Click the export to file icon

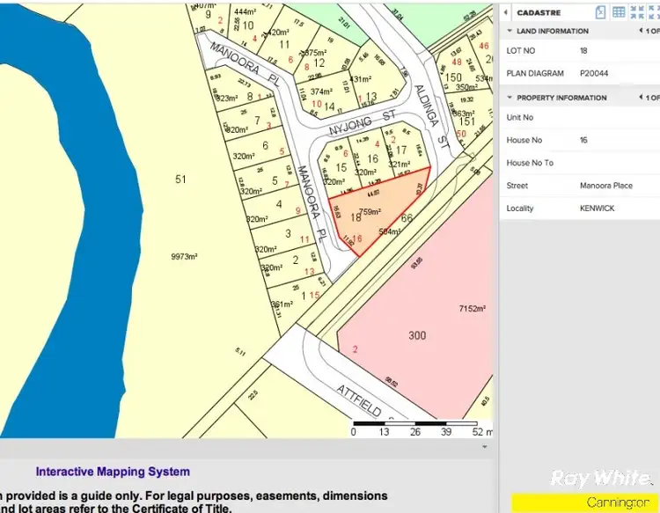pyautogui.click(x=601, y=12)
